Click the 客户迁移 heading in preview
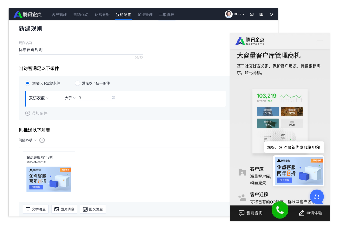Image resolution: width=338 pixels, height=225 pixels. tap(259, 194)
